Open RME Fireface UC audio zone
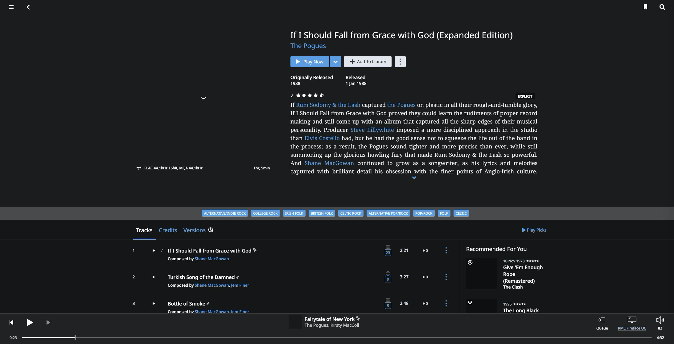The height and width of the screenshot is (344, 674). coord(632,323)
